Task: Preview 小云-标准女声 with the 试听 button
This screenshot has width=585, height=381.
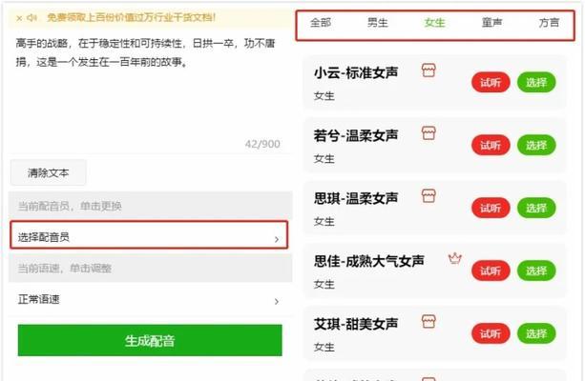Action: (491, 82)
